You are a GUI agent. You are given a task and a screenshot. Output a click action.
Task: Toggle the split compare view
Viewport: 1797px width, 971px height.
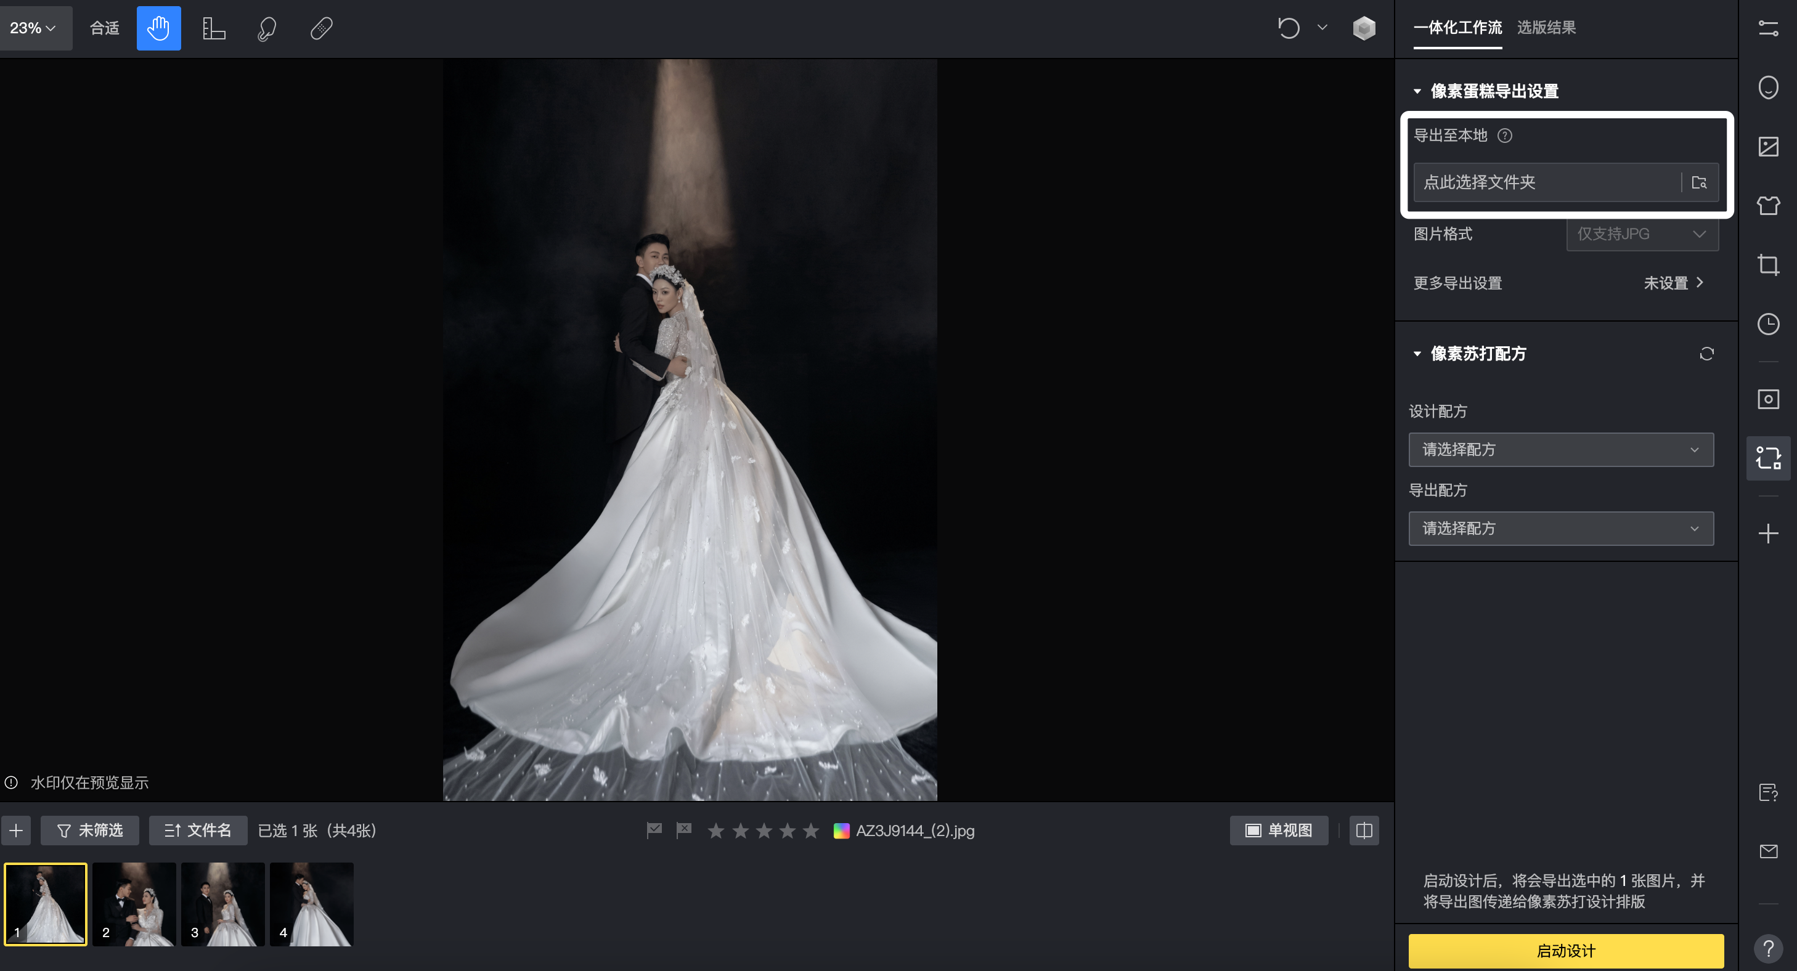click(1364, 830)
